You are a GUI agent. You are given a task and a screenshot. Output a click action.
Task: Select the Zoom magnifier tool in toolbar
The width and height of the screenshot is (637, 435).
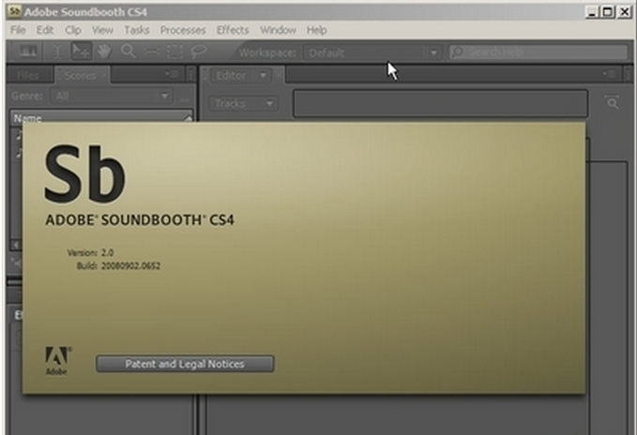pos(127,52)
